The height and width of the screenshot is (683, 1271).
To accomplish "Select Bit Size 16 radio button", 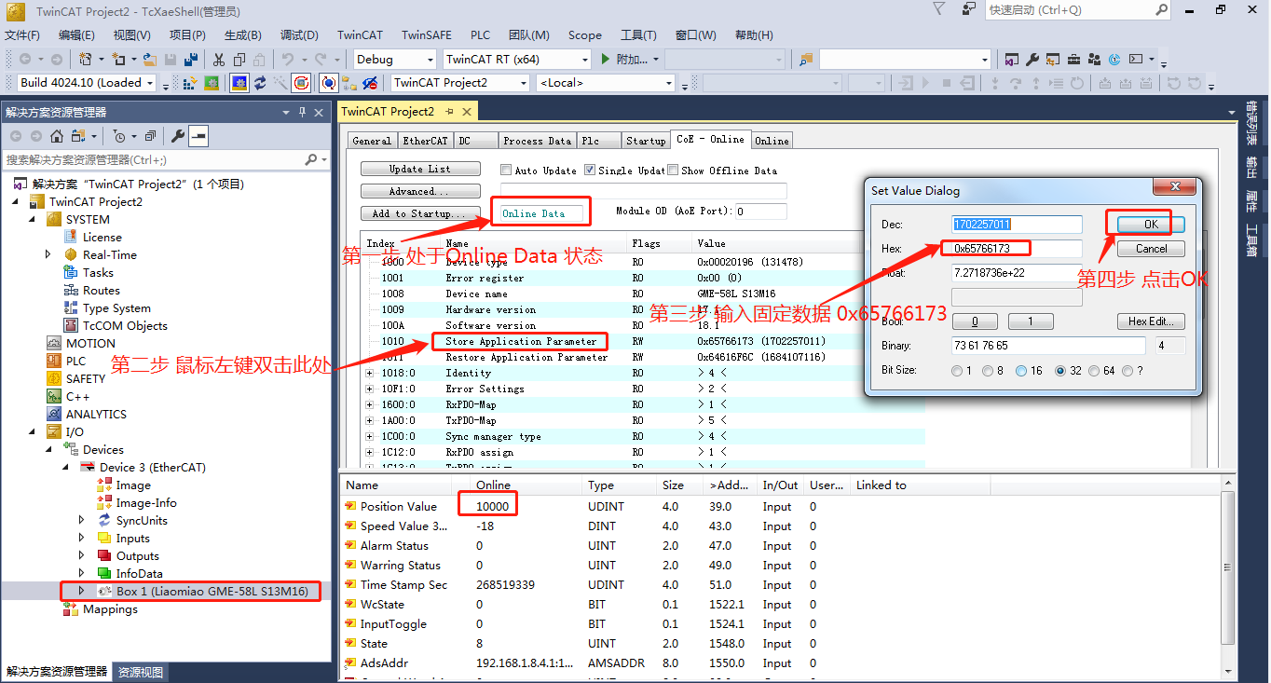I will (1022, 371).
